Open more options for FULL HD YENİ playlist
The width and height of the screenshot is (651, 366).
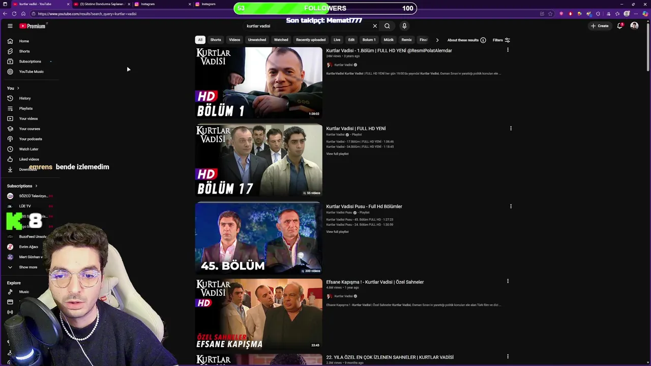click(x=511, y=129)
